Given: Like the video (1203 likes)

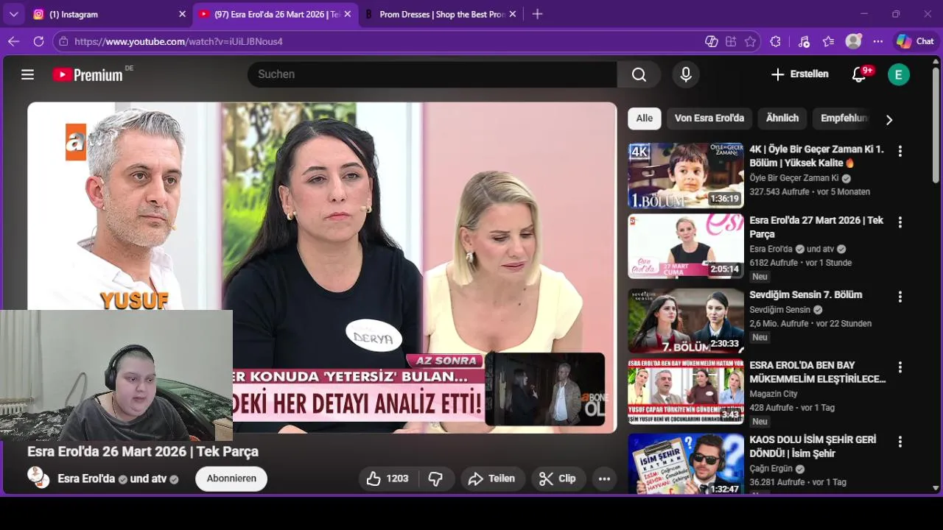Looking at the screenshot, I should [388, 478].
